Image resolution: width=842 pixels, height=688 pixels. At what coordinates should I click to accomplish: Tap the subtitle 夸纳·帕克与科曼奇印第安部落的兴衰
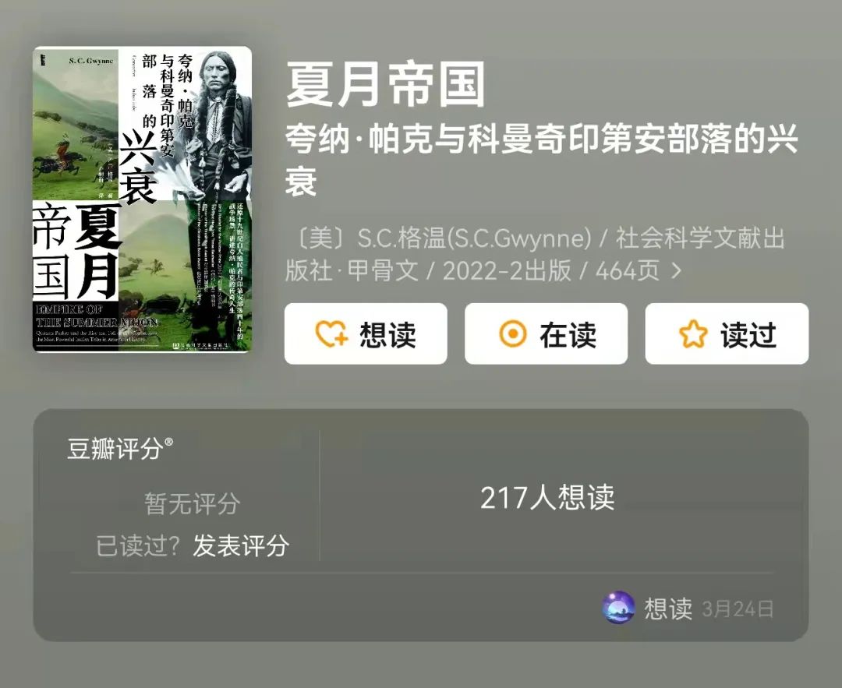tap(541, 160)
